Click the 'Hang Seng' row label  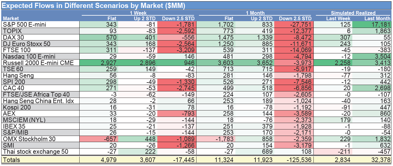(x=18, y=75)
